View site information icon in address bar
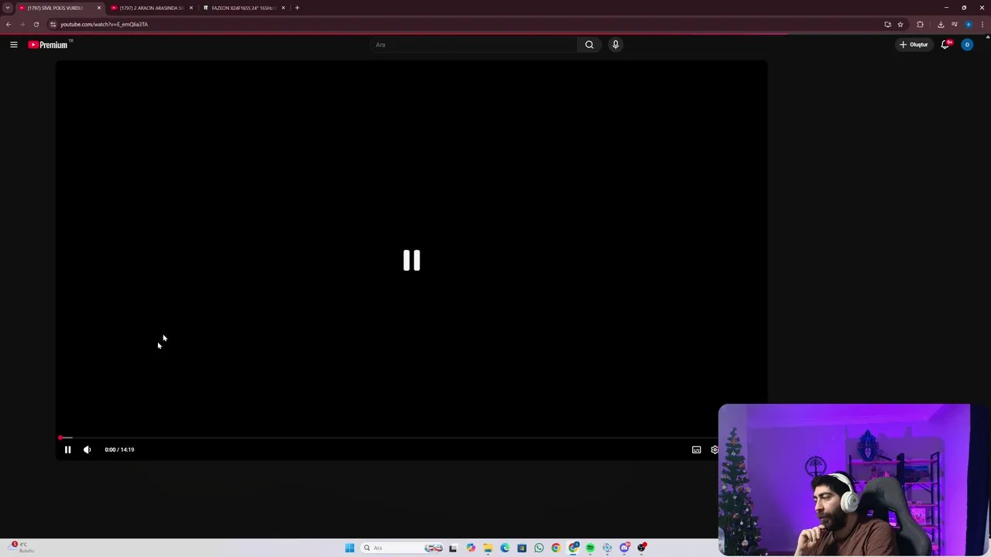The width and height of the screenshot is (991, 557). point(53,24)
